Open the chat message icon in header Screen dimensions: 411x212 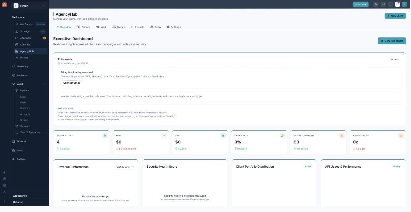coord(383,4)
